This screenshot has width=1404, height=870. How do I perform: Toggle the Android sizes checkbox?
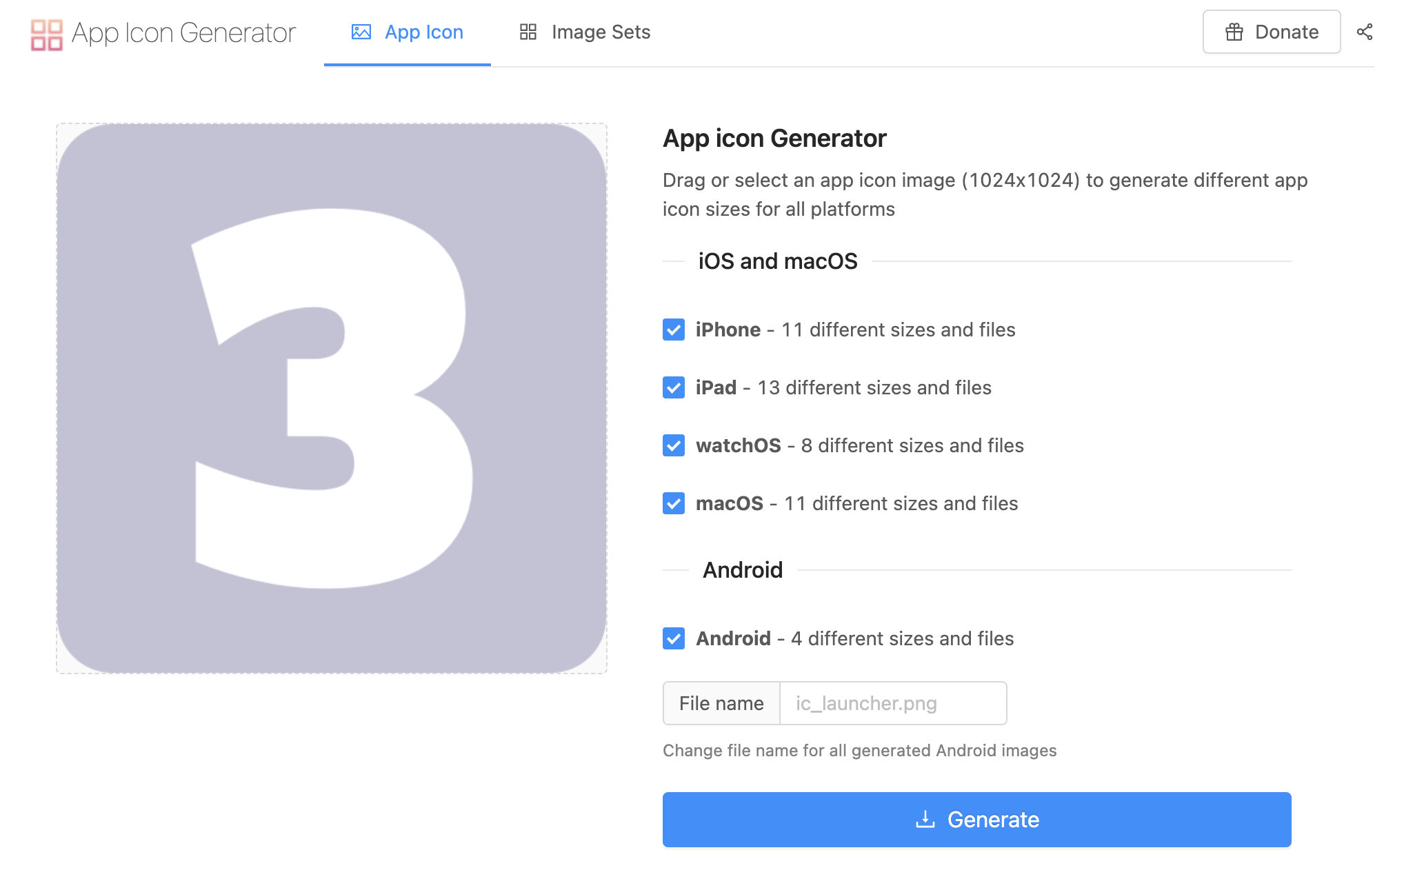(674, 638)
